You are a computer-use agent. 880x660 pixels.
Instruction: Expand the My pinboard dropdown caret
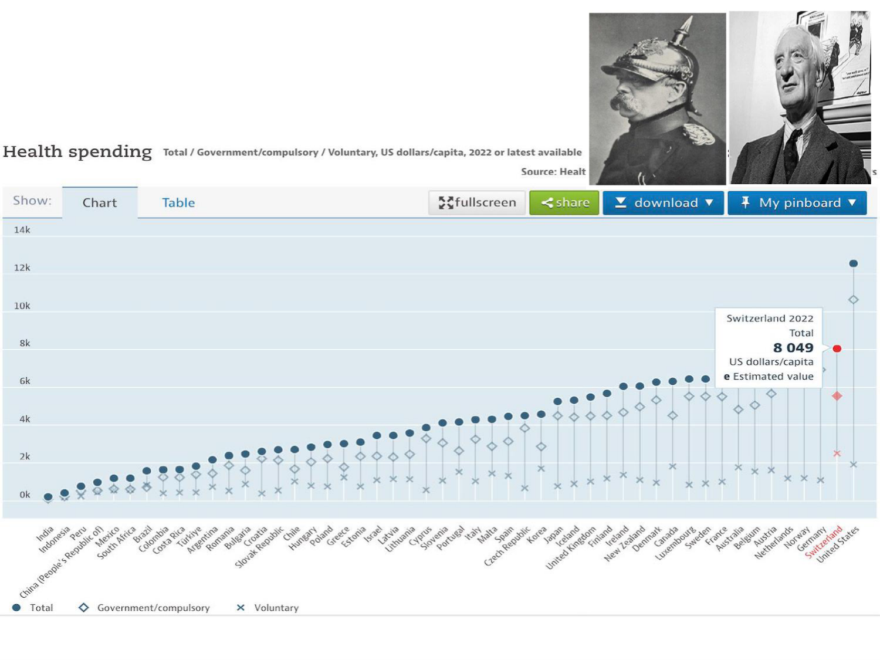[x=852, y=202]
